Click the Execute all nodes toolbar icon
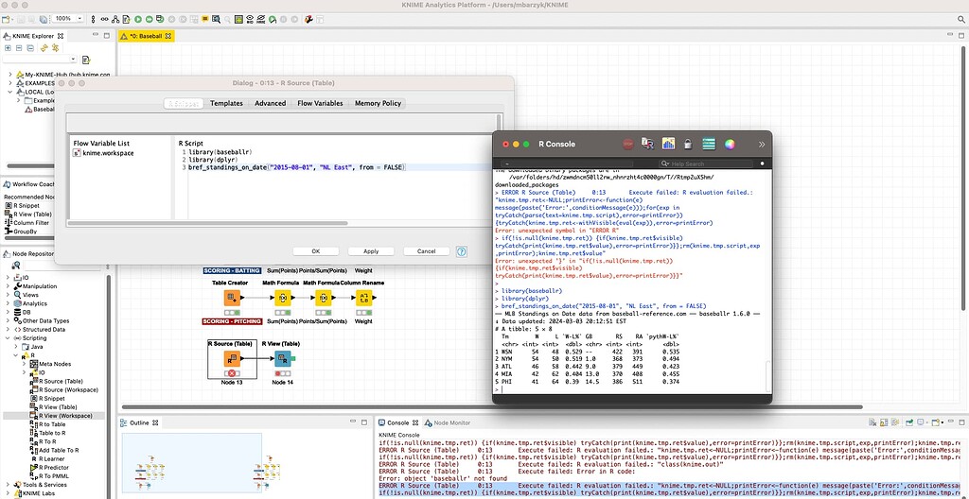Screen dimensions: 969x499 coord(150,19)
